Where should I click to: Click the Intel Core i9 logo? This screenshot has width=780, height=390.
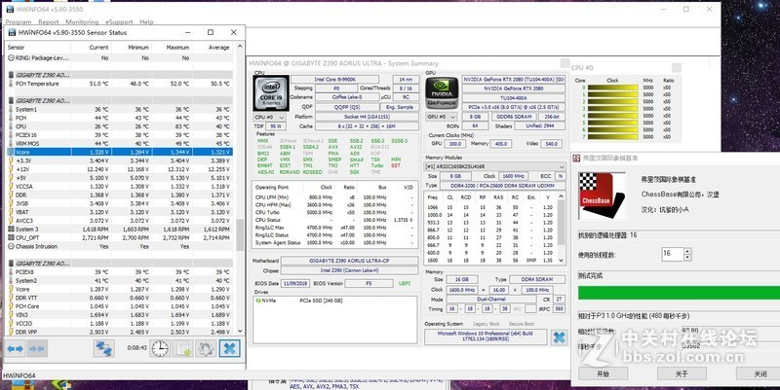point(271,93)
